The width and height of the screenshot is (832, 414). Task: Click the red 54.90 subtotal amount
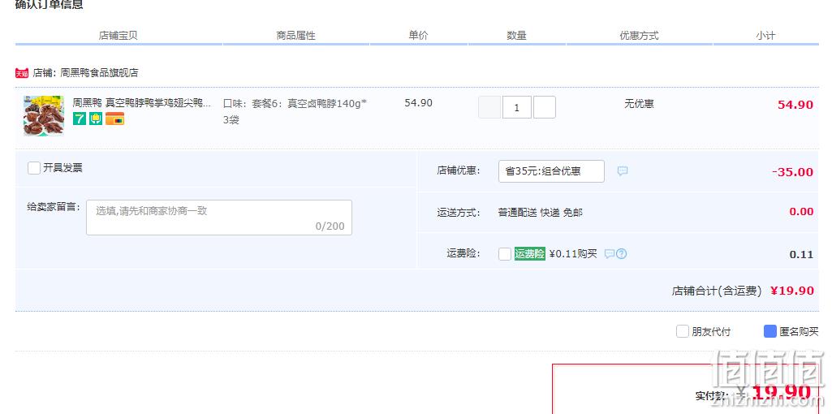(795, 105)
